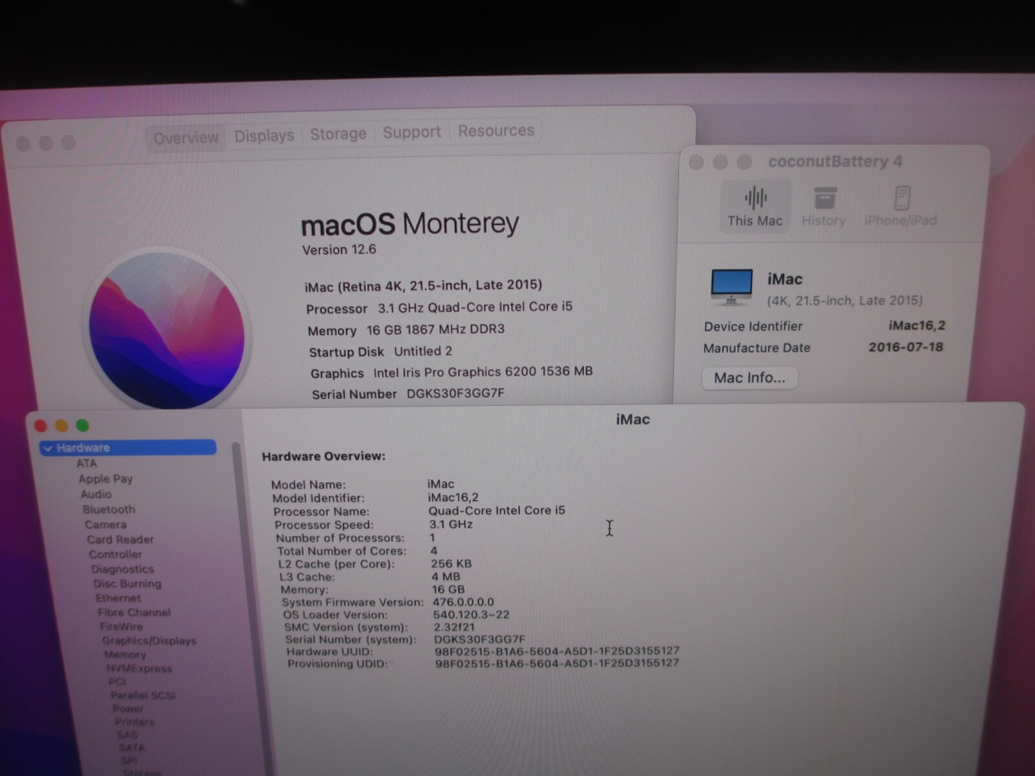Click the Hardware Overview heading
The height and width of the screenshot is (776, 1035).
point(323,457)
